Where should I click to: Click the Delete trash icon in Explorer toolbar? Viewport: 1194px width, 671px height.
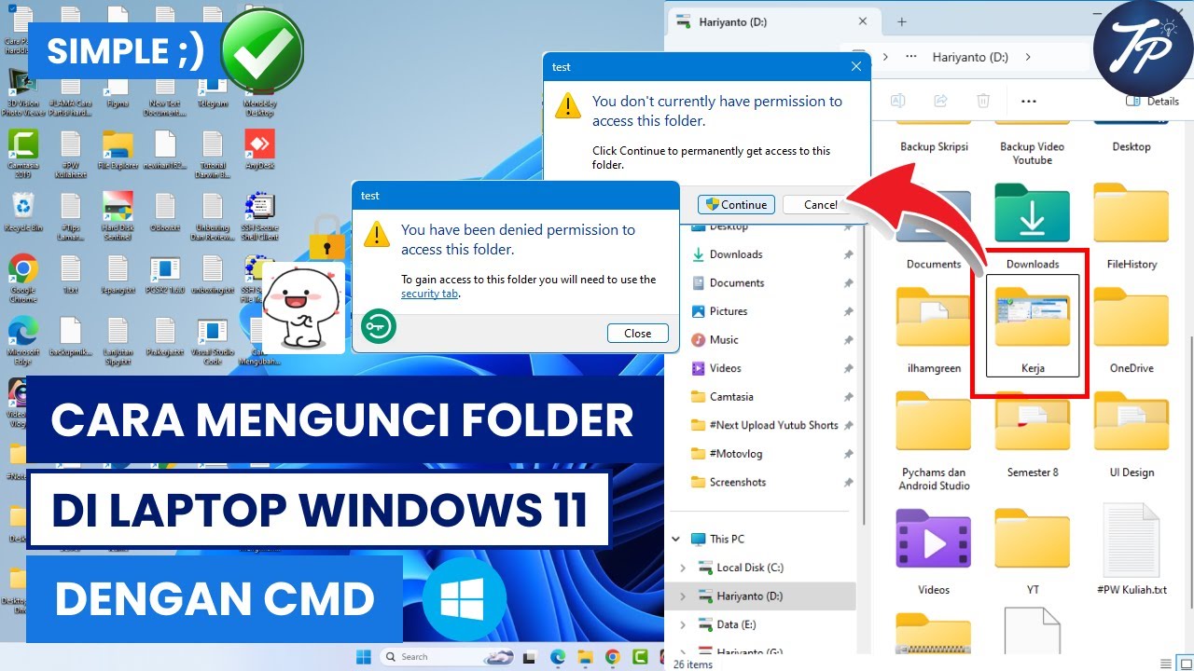(983, 101)
